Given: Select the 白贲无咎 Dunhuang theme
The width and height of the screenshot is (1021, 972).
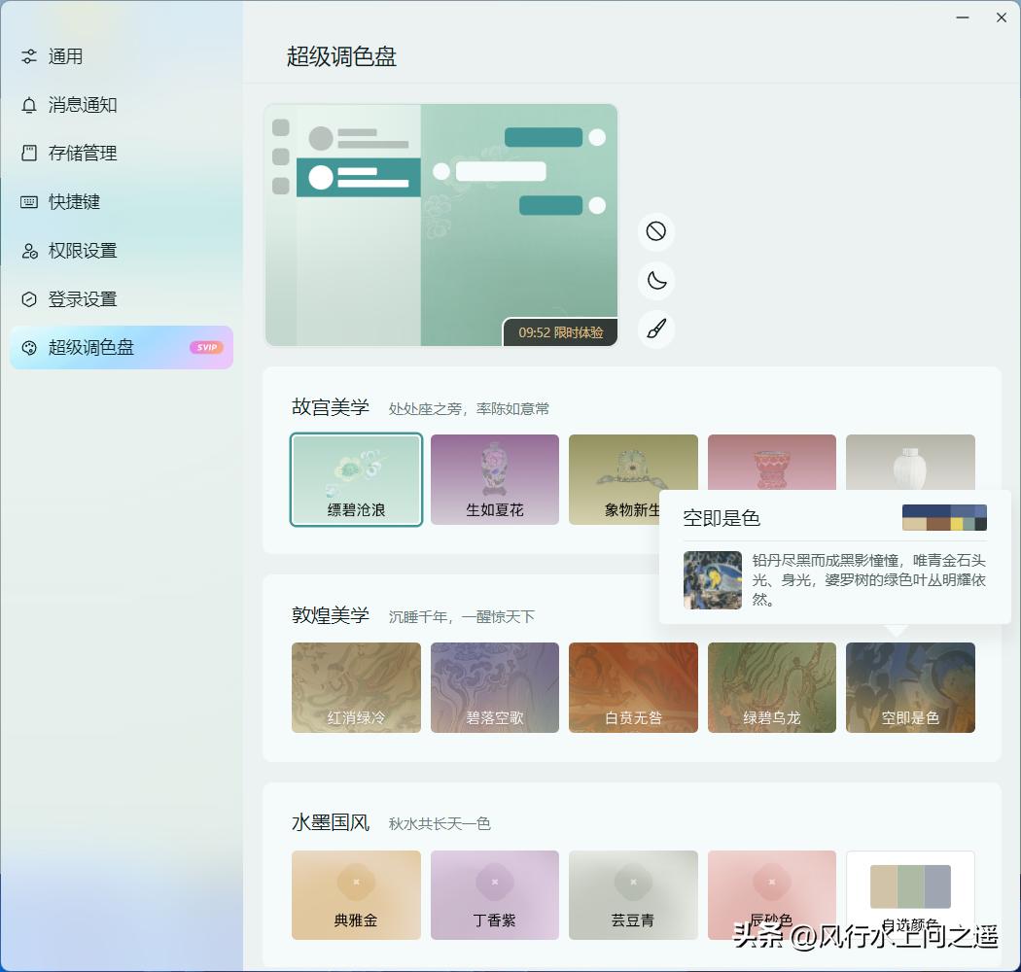Looking at the screenshot, I should tap(633, 687).
